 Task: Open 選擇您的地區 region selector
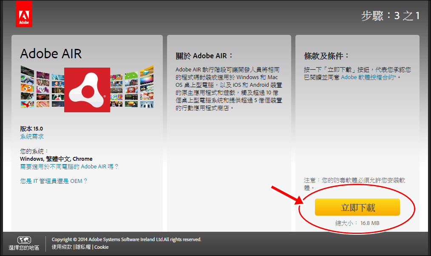click(x=24, y=248)
